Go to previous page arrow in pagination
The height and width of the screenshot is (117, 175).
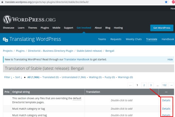point(130,85)
